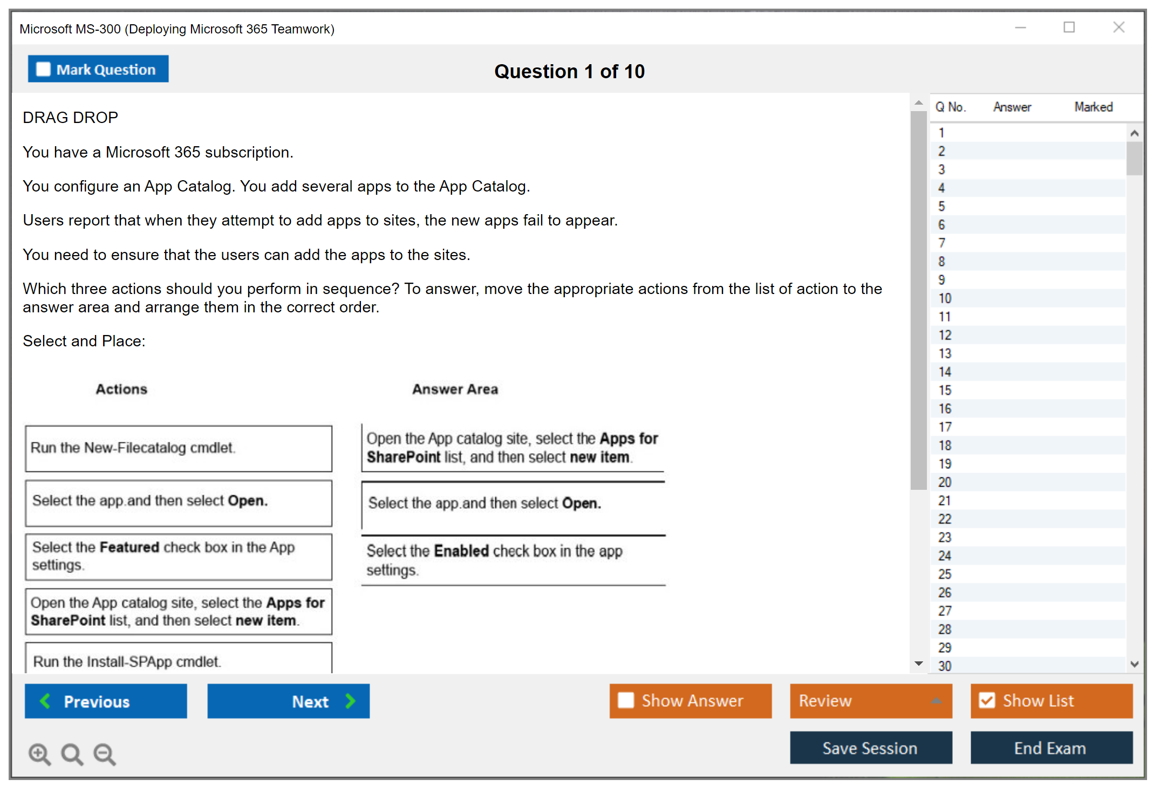Click the green left arrow on Previous
This screenshot has width=1160, height=793.
45,701
